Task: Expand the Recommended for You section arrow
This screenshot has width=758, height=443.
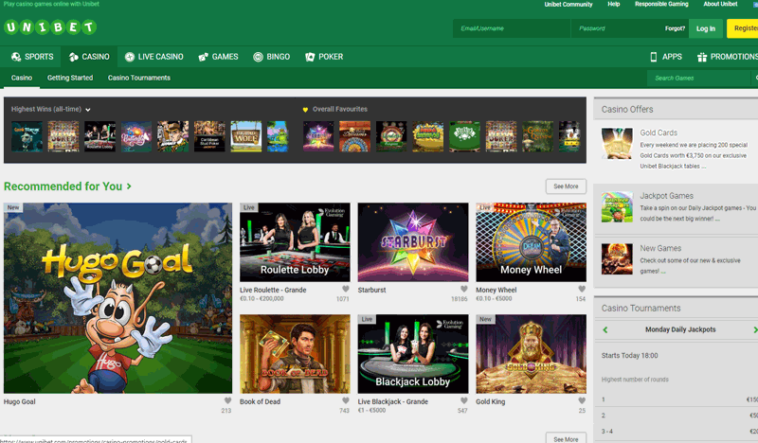Action: tap(129, 186)
